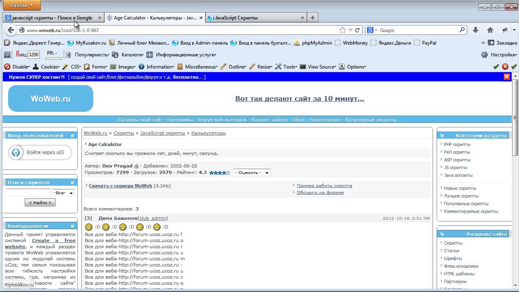Viewport: 519px width, 292px height.
Task: Open the Закладки bookmarks star icon
Action: coord(491,43)
